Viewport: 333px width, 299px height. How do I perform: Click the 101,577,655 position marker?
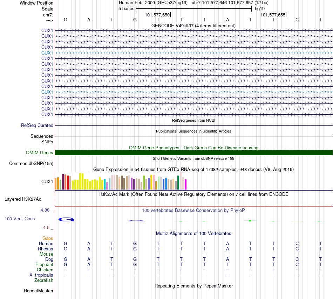click(x=273, y=15)
